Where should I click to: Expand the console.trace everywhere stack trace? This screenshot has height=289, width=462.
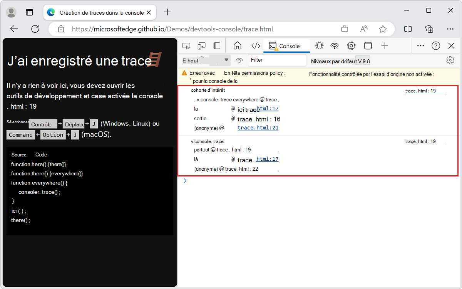(198, 99)
